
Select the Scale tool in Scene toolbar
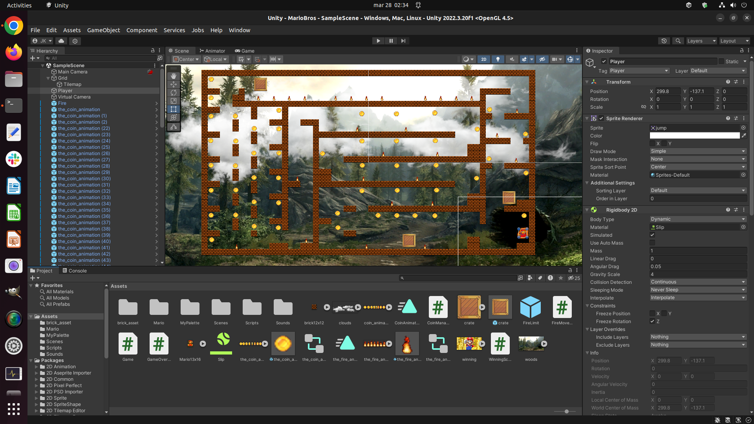(x=173, y=101)
